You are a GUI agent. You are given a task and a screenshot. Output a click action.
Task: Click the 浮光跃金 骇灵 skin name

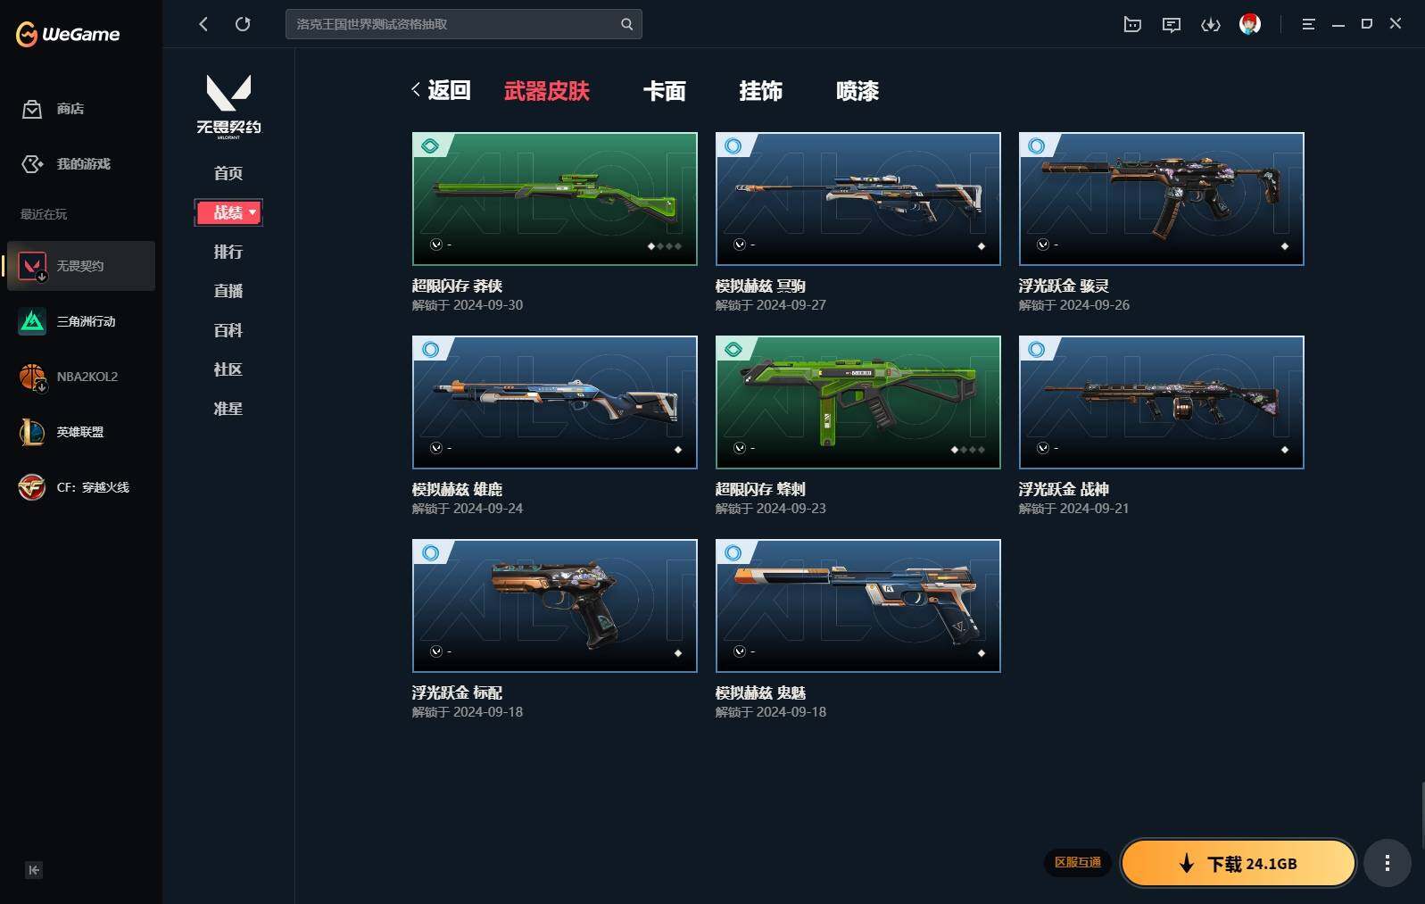pos(1065,286)
